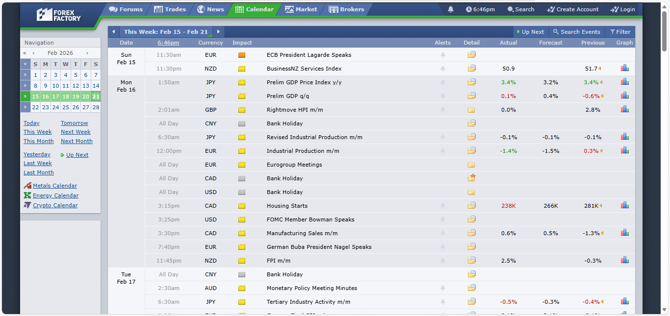Open Search in top bar
670x316 pixels.
coord(521,9)
